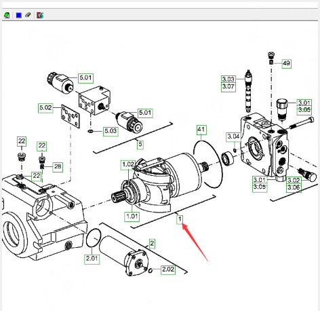Click the 22 callout touching the pump housing
The image size is (320, 311).
(x=37, y=176)
